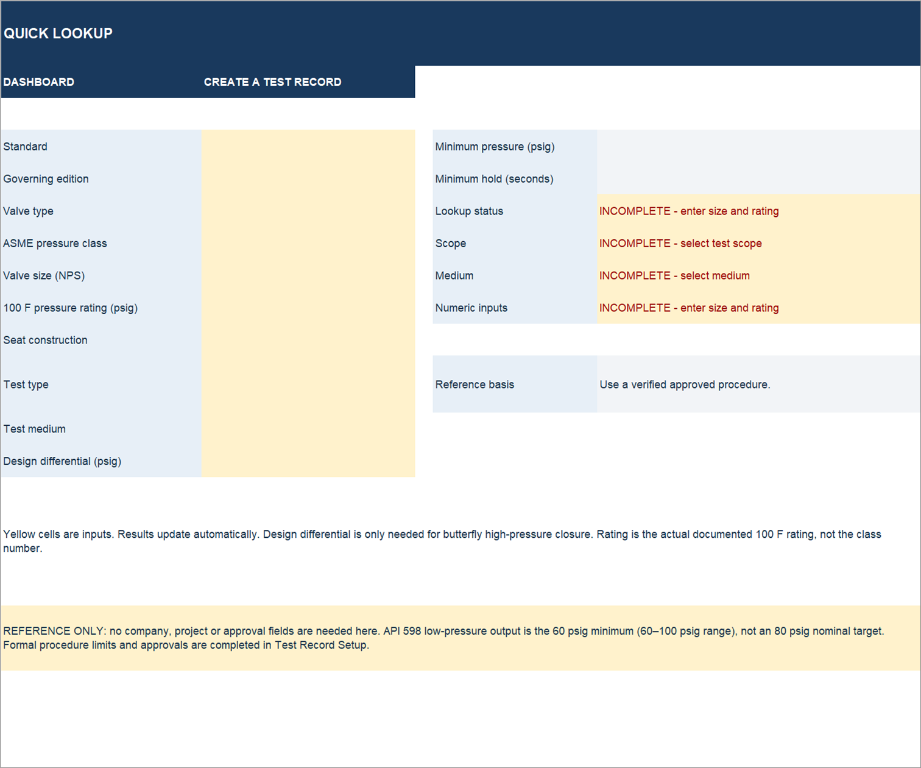Viewport: 921px width, 768px height.
Task: Select the Numeric inputs status cell
Action: pyautogui.click(x=758, y=308)
